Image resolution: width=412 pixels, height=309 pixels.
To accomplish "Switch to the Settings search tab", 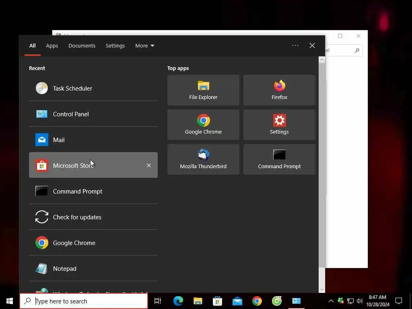I will pyautogui.click(x=115, y=46).
